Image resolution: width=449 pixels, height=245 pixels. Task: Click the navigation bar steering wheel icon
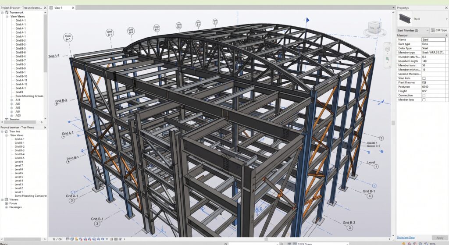pos(388,50)
